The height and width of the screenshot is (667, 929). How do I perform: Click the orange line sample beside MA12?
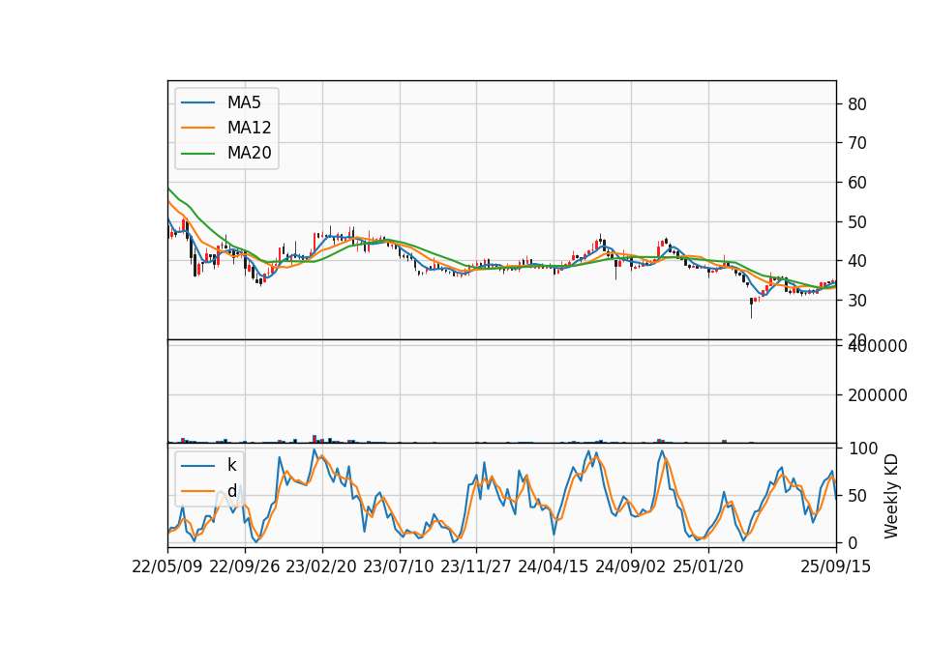pyautogui.click(x=197, y=128)
